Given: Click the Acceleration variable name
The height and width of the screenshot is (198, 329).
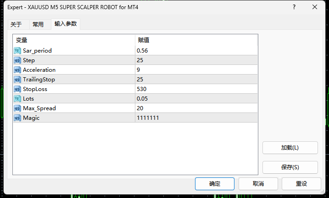Looking at the screenshot, I should point(39,70).
